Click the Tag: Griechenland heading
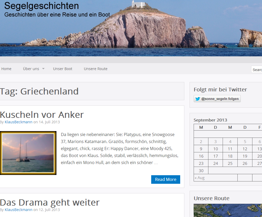This screenshot has width=262, height=217. 39,91
